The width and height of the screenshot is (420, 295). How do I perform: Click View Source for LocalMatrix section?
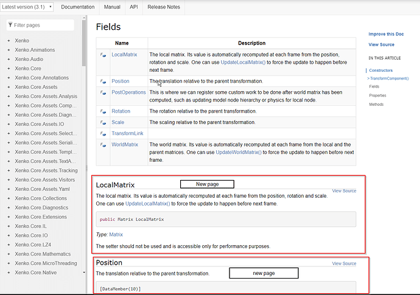point(344,191)
